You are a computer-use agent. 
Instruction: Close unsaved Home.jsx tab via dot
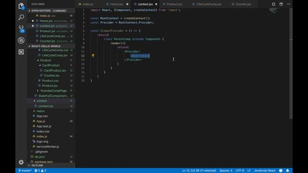tap(127, 4)
